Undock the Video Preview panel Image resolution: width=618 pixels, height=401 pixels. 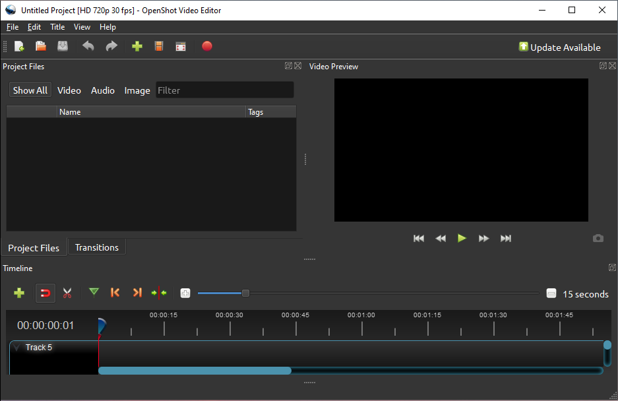[603, 66]
